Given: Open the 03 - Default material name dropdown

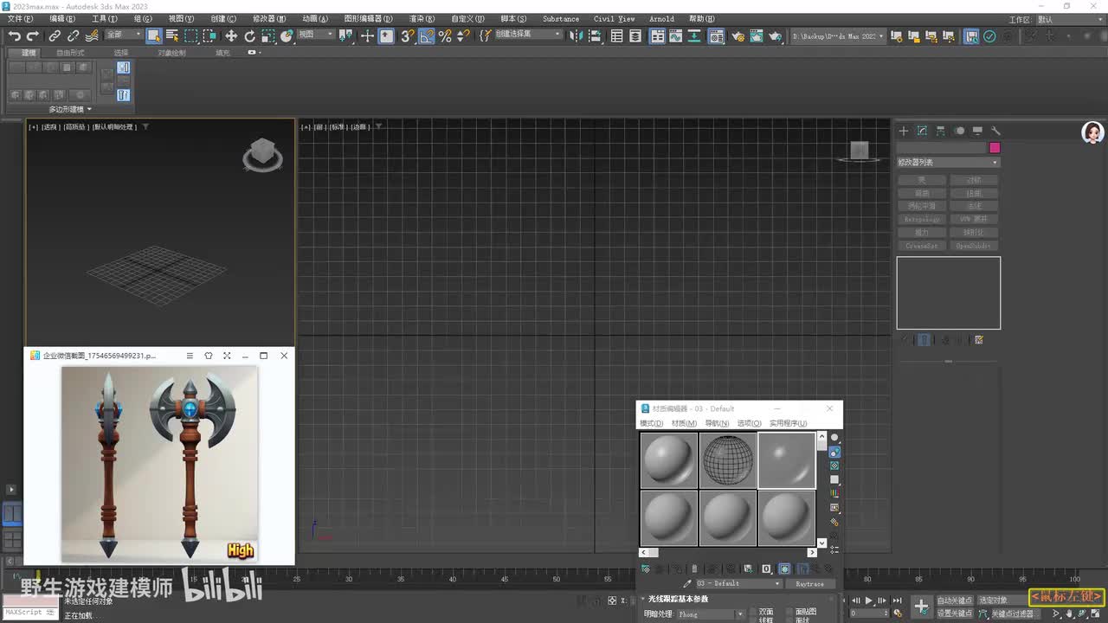Looking at the screenshot, I should [738, 584].
